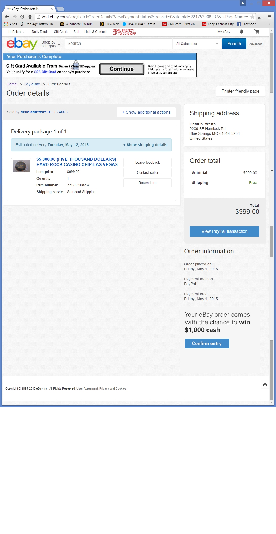Open the browser home page icon
The image size is (276, 534).
(x=30, y=17)
